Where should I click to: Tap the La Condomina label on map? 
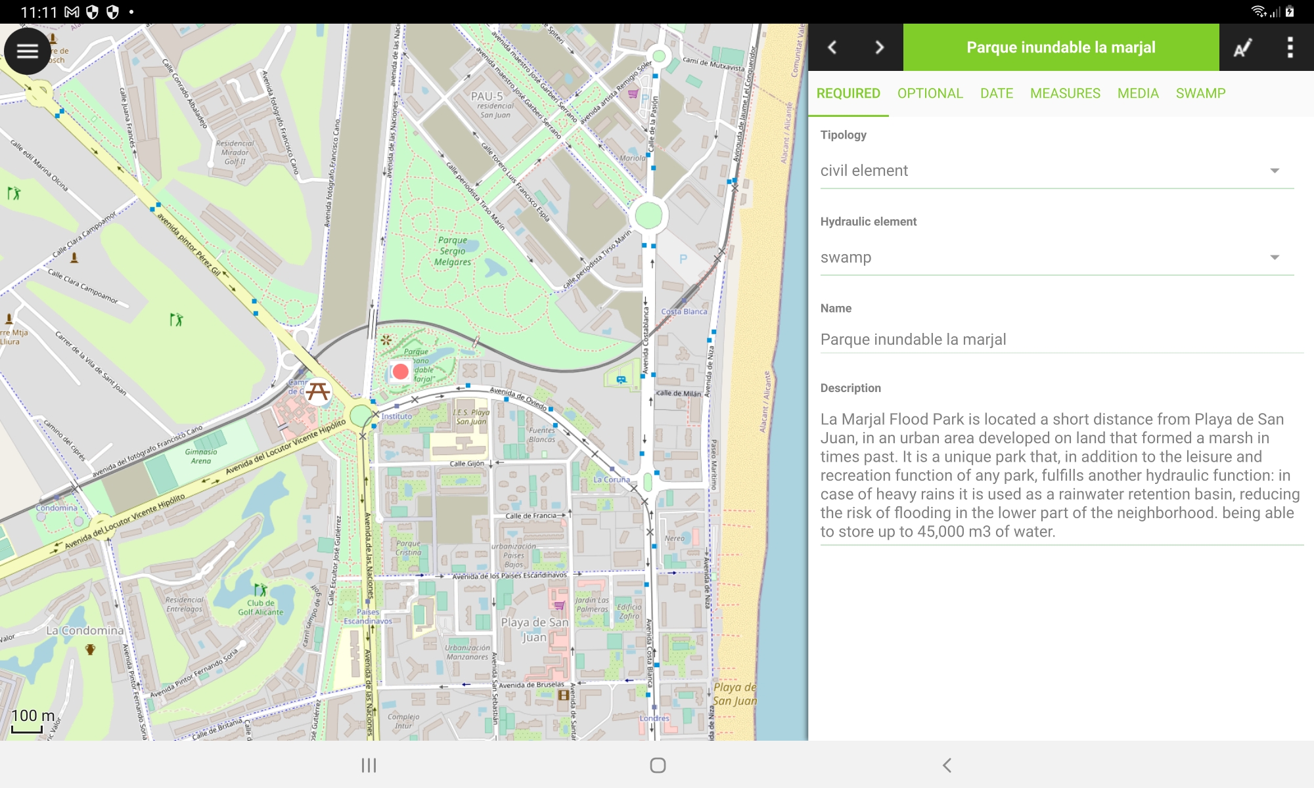85,630
